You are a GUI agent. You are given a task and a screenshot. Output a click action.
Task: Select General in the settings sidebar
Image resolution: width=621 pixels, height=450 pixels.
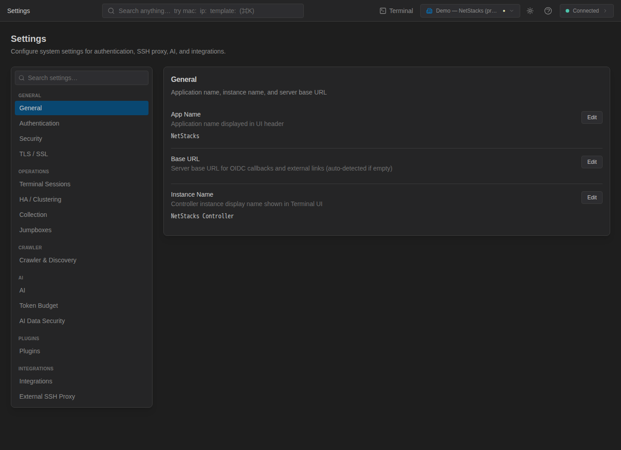coord(81,108)
